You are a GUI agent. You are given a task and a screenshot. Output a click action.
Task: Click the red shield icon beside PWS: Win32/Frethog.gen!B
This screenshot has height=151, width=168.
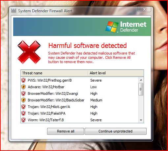coord(23,80)
